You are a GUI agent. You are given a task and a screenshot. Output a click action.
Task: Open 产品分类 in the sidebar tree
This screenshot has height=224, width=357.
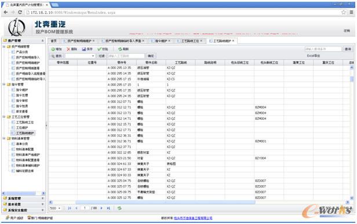click(x=22, y=52)
